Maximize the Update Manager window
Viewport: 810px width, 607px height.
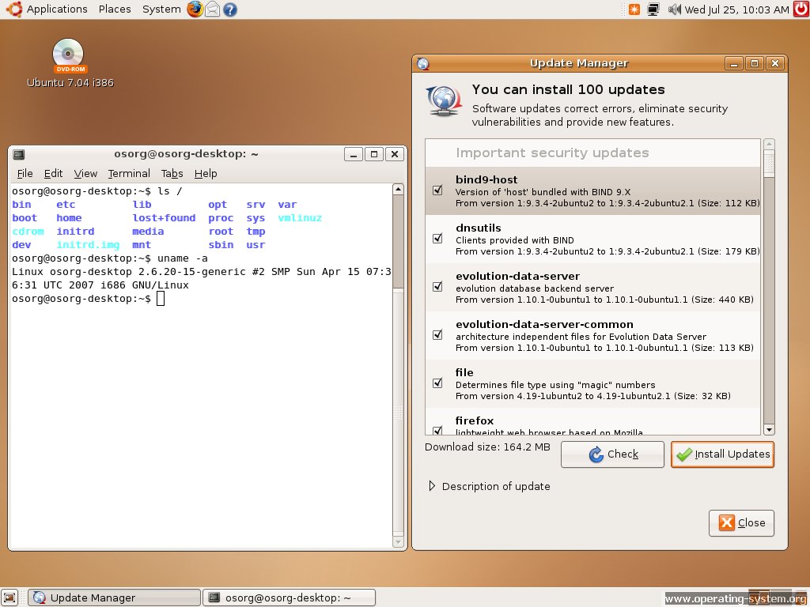[754, 63]
